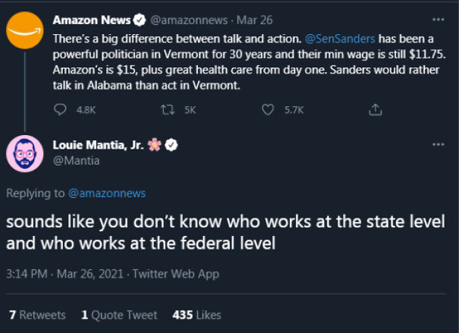This screenshot has width=459, height=333.
Task: Open more options on Amazon News tweet
Action: (x=437, y=18)
